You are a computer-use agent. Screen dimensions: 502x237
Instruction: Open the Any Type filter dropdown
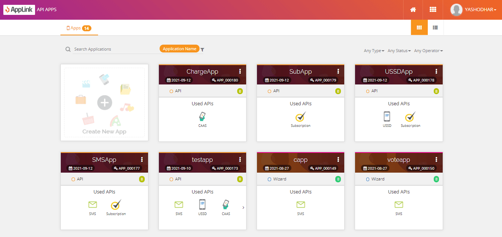(374, 51)
